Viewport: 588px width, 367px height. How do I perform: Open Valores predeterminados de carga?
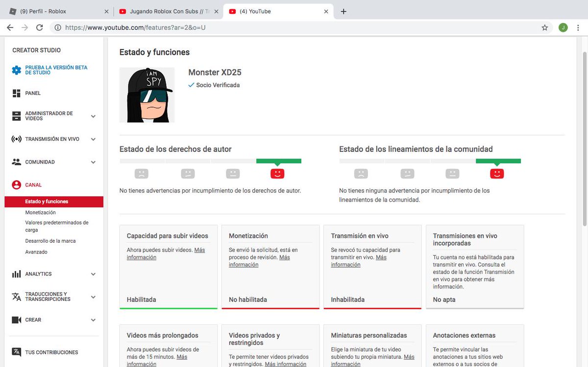pos(57,226)
